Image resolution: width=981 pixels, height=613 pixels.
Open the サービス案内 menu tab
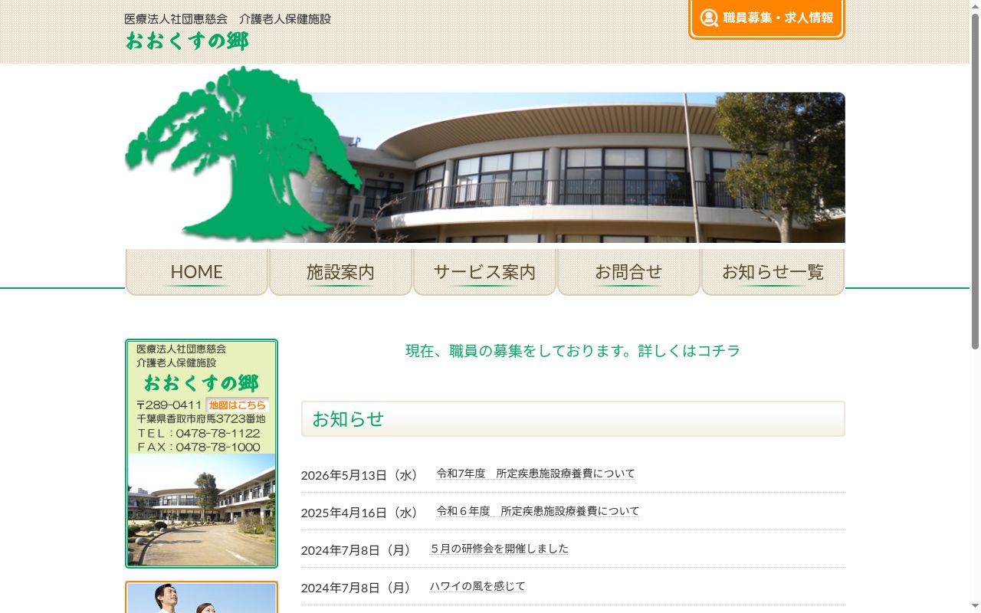point(484,272)
